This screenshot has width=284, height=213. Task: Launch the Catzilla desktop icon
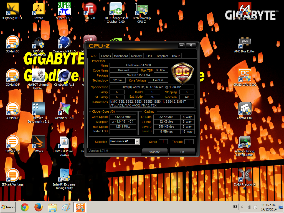click(x=38, y=11)
